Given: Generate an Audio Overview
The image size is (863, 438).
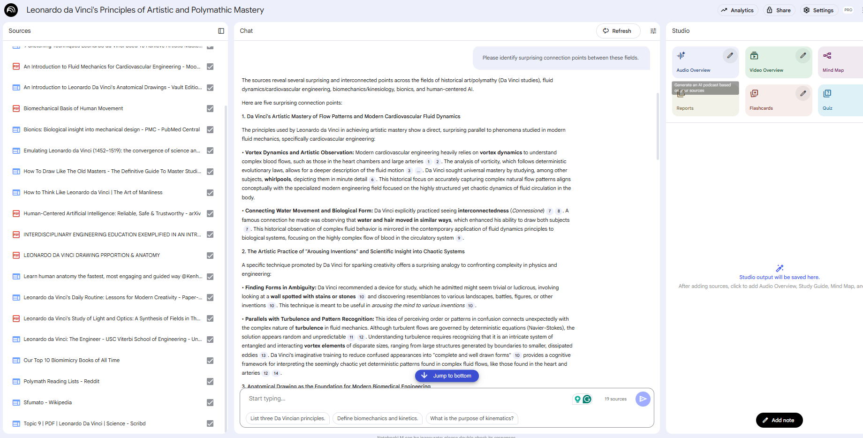Looking at the screenshot, I should [x=705, y=62].
